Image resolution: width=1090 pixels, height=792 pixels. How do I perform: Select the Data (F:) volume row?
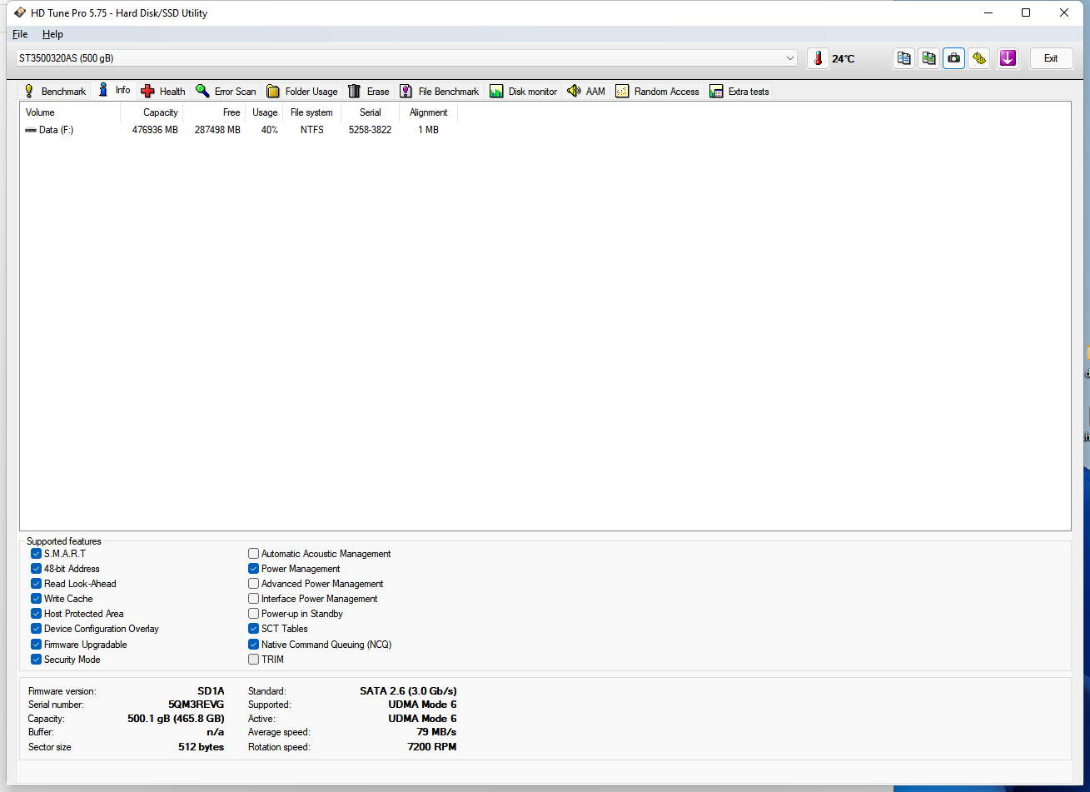point(57,130)
